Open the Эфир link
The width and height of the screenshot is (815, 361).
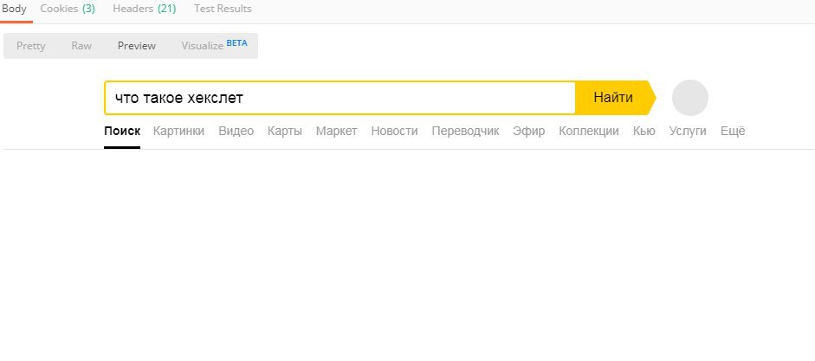point(529,132)
